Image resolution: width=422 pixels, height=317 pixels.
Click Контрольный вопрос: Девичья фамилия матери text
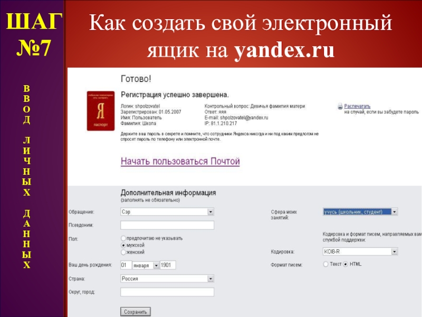click(x=255, y=106)
